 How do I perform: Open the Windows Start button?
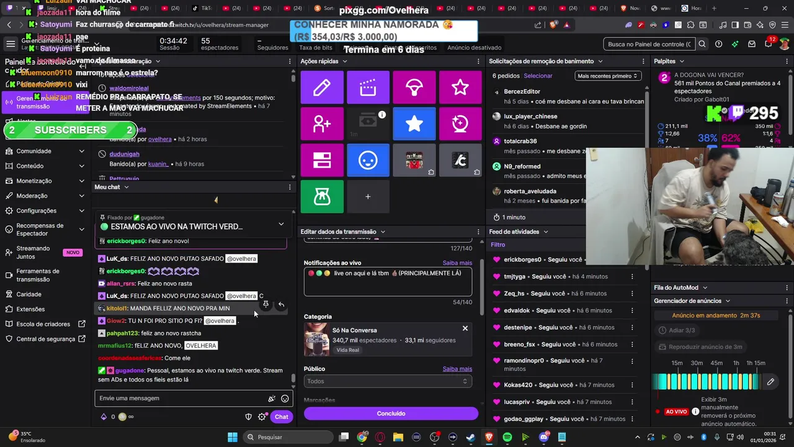pyautogui.click(x=232, y=437)
